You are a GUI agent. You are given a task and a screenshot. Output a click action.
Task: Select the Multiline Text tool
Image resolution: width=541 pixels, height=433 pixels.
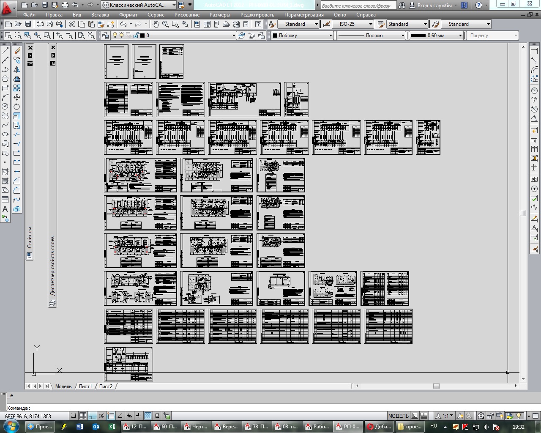[x=5, y=209]
